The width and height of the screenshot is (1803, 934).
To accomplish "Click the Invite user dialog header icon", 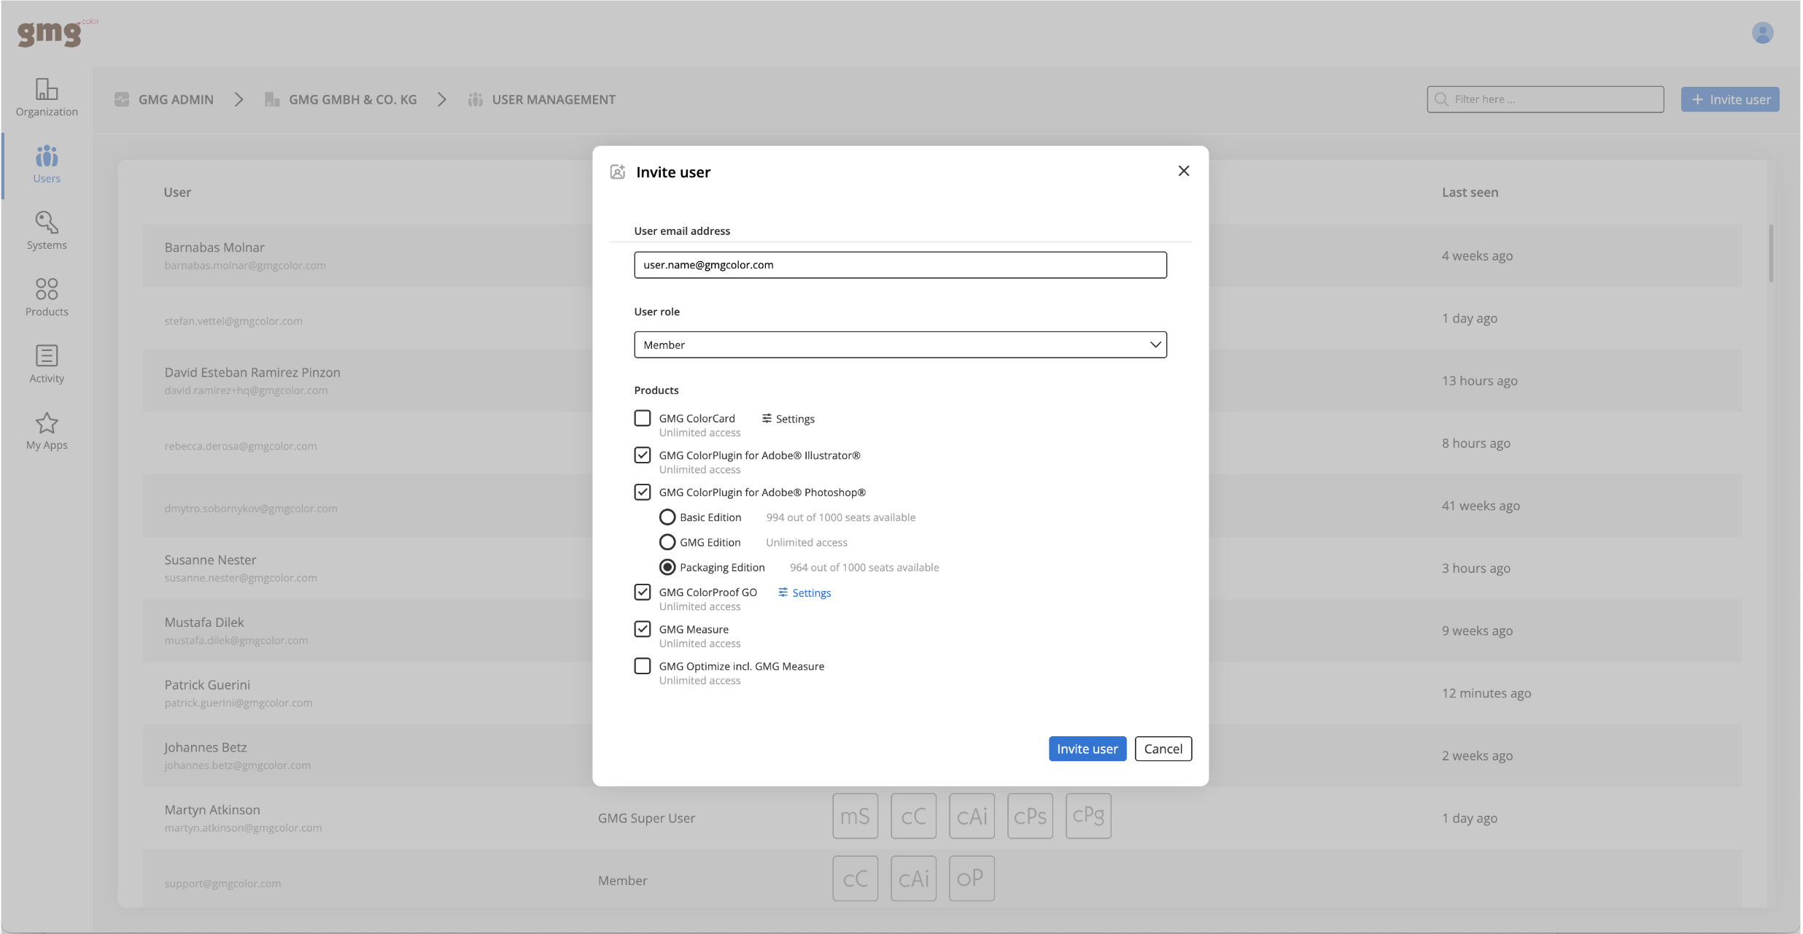I will [x=618, y=171].
